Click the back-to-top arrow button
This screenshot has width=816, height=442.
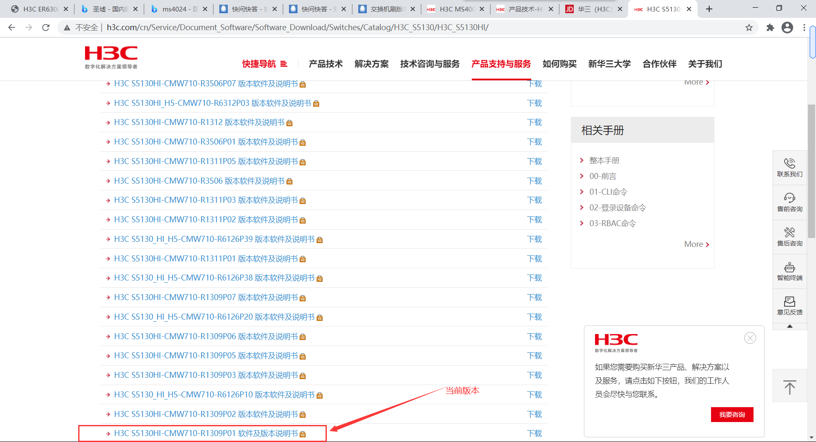tap(790, 386)
